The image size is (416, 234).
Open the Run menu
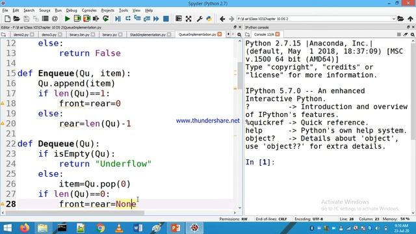click(58, 10)
